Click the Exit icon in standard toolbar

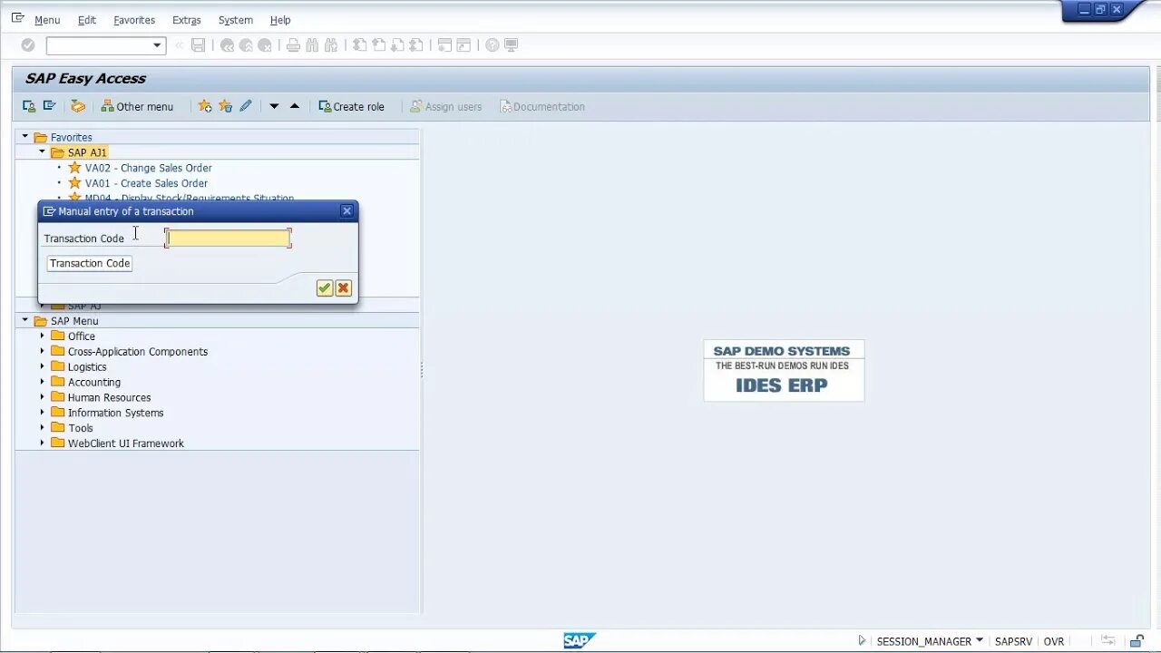coord(246,45)
